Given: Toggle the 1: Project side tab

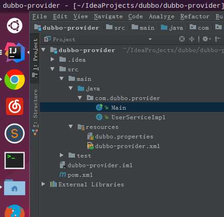Looking at the screenshot, I should (35, 58).
